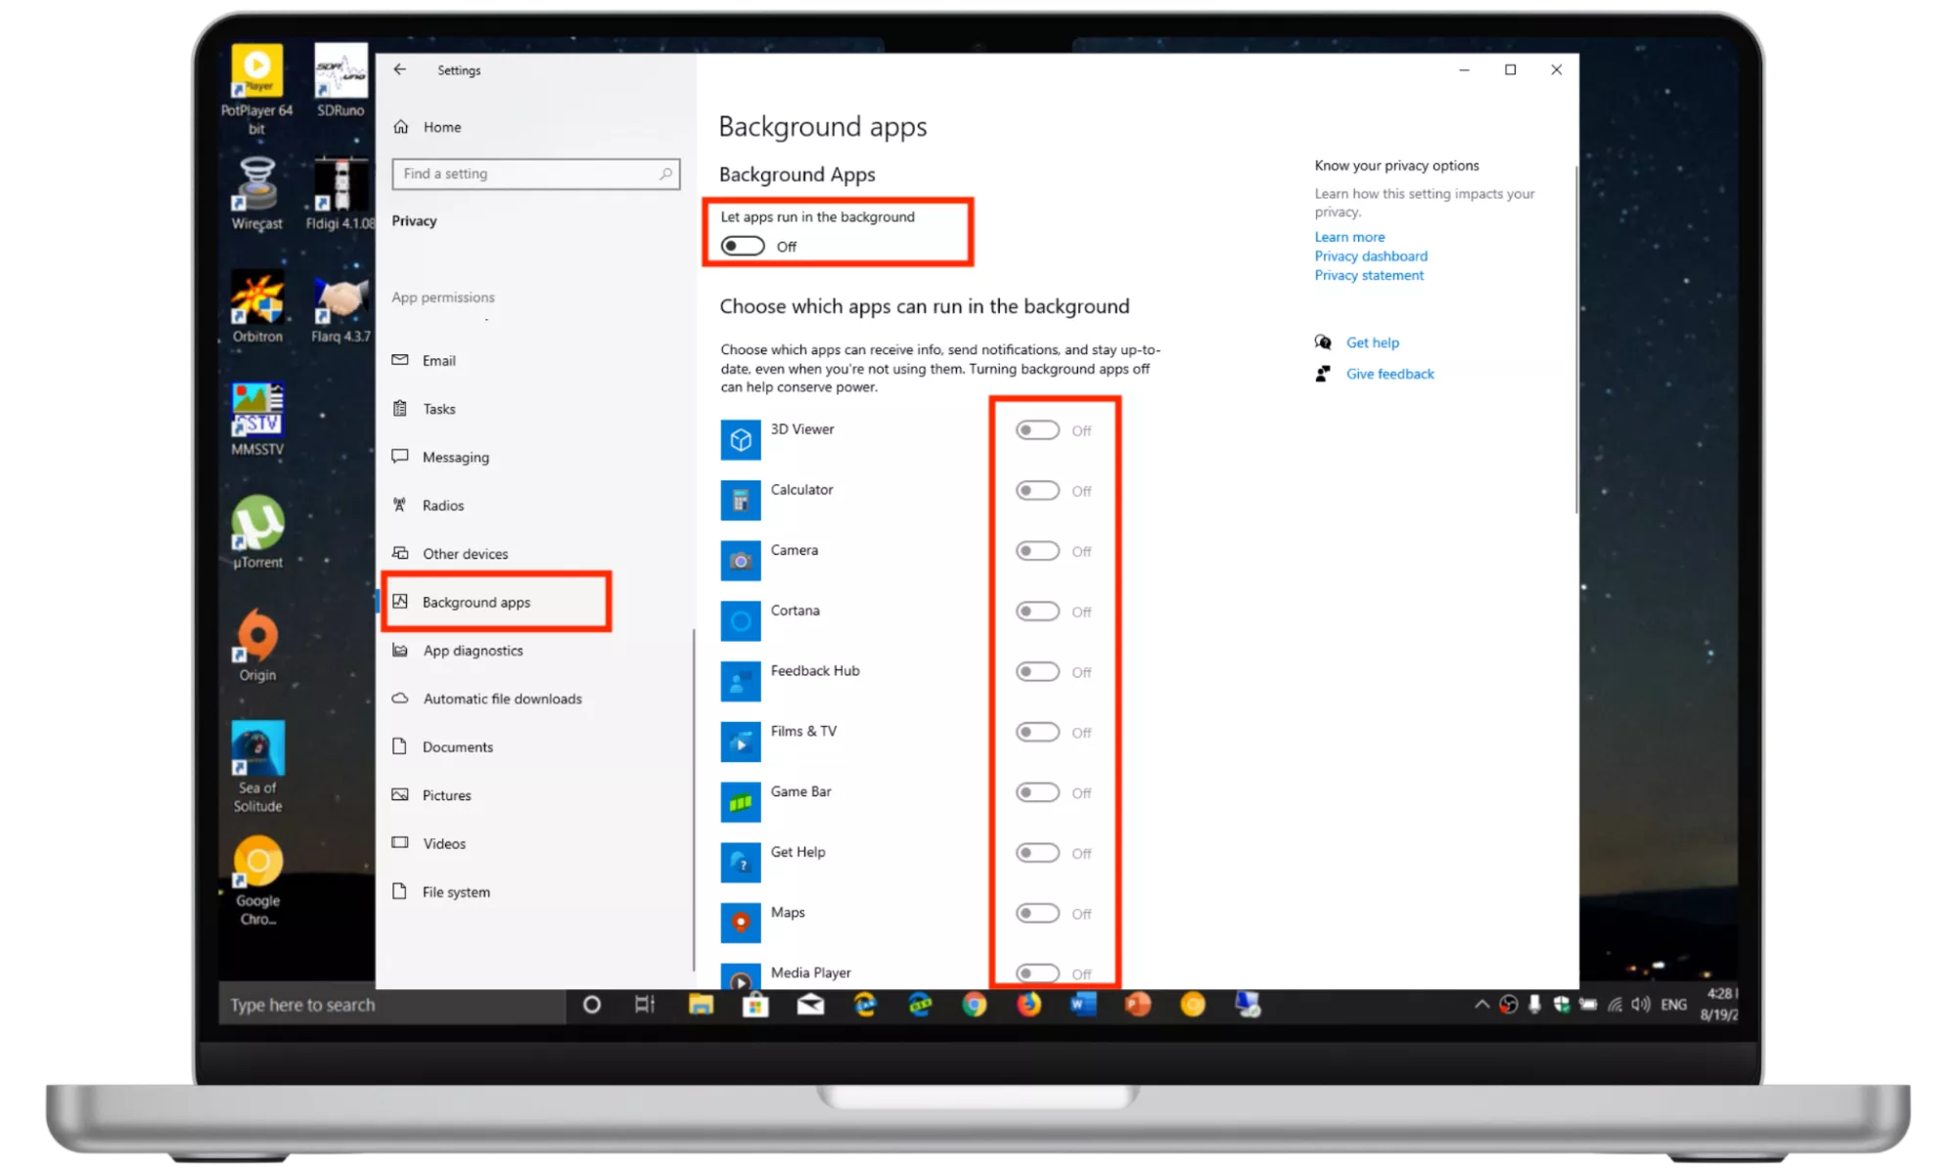The image size is (1956, 1174).
Task: Show hidden icons chevron in system tray
Action: [x=1481, y=1005]
